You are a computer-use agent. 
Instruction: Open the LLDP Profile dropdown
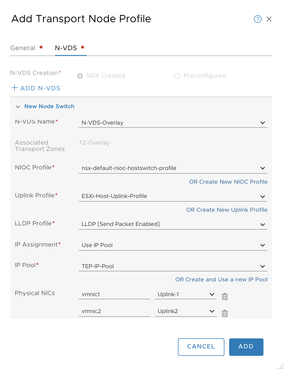pos(173,224)
